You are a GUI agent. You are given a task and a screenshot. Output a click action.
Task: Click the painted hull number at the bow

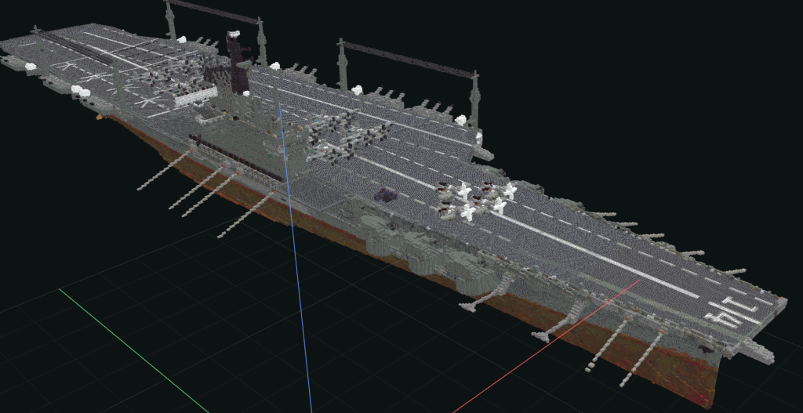pos(732,313)
